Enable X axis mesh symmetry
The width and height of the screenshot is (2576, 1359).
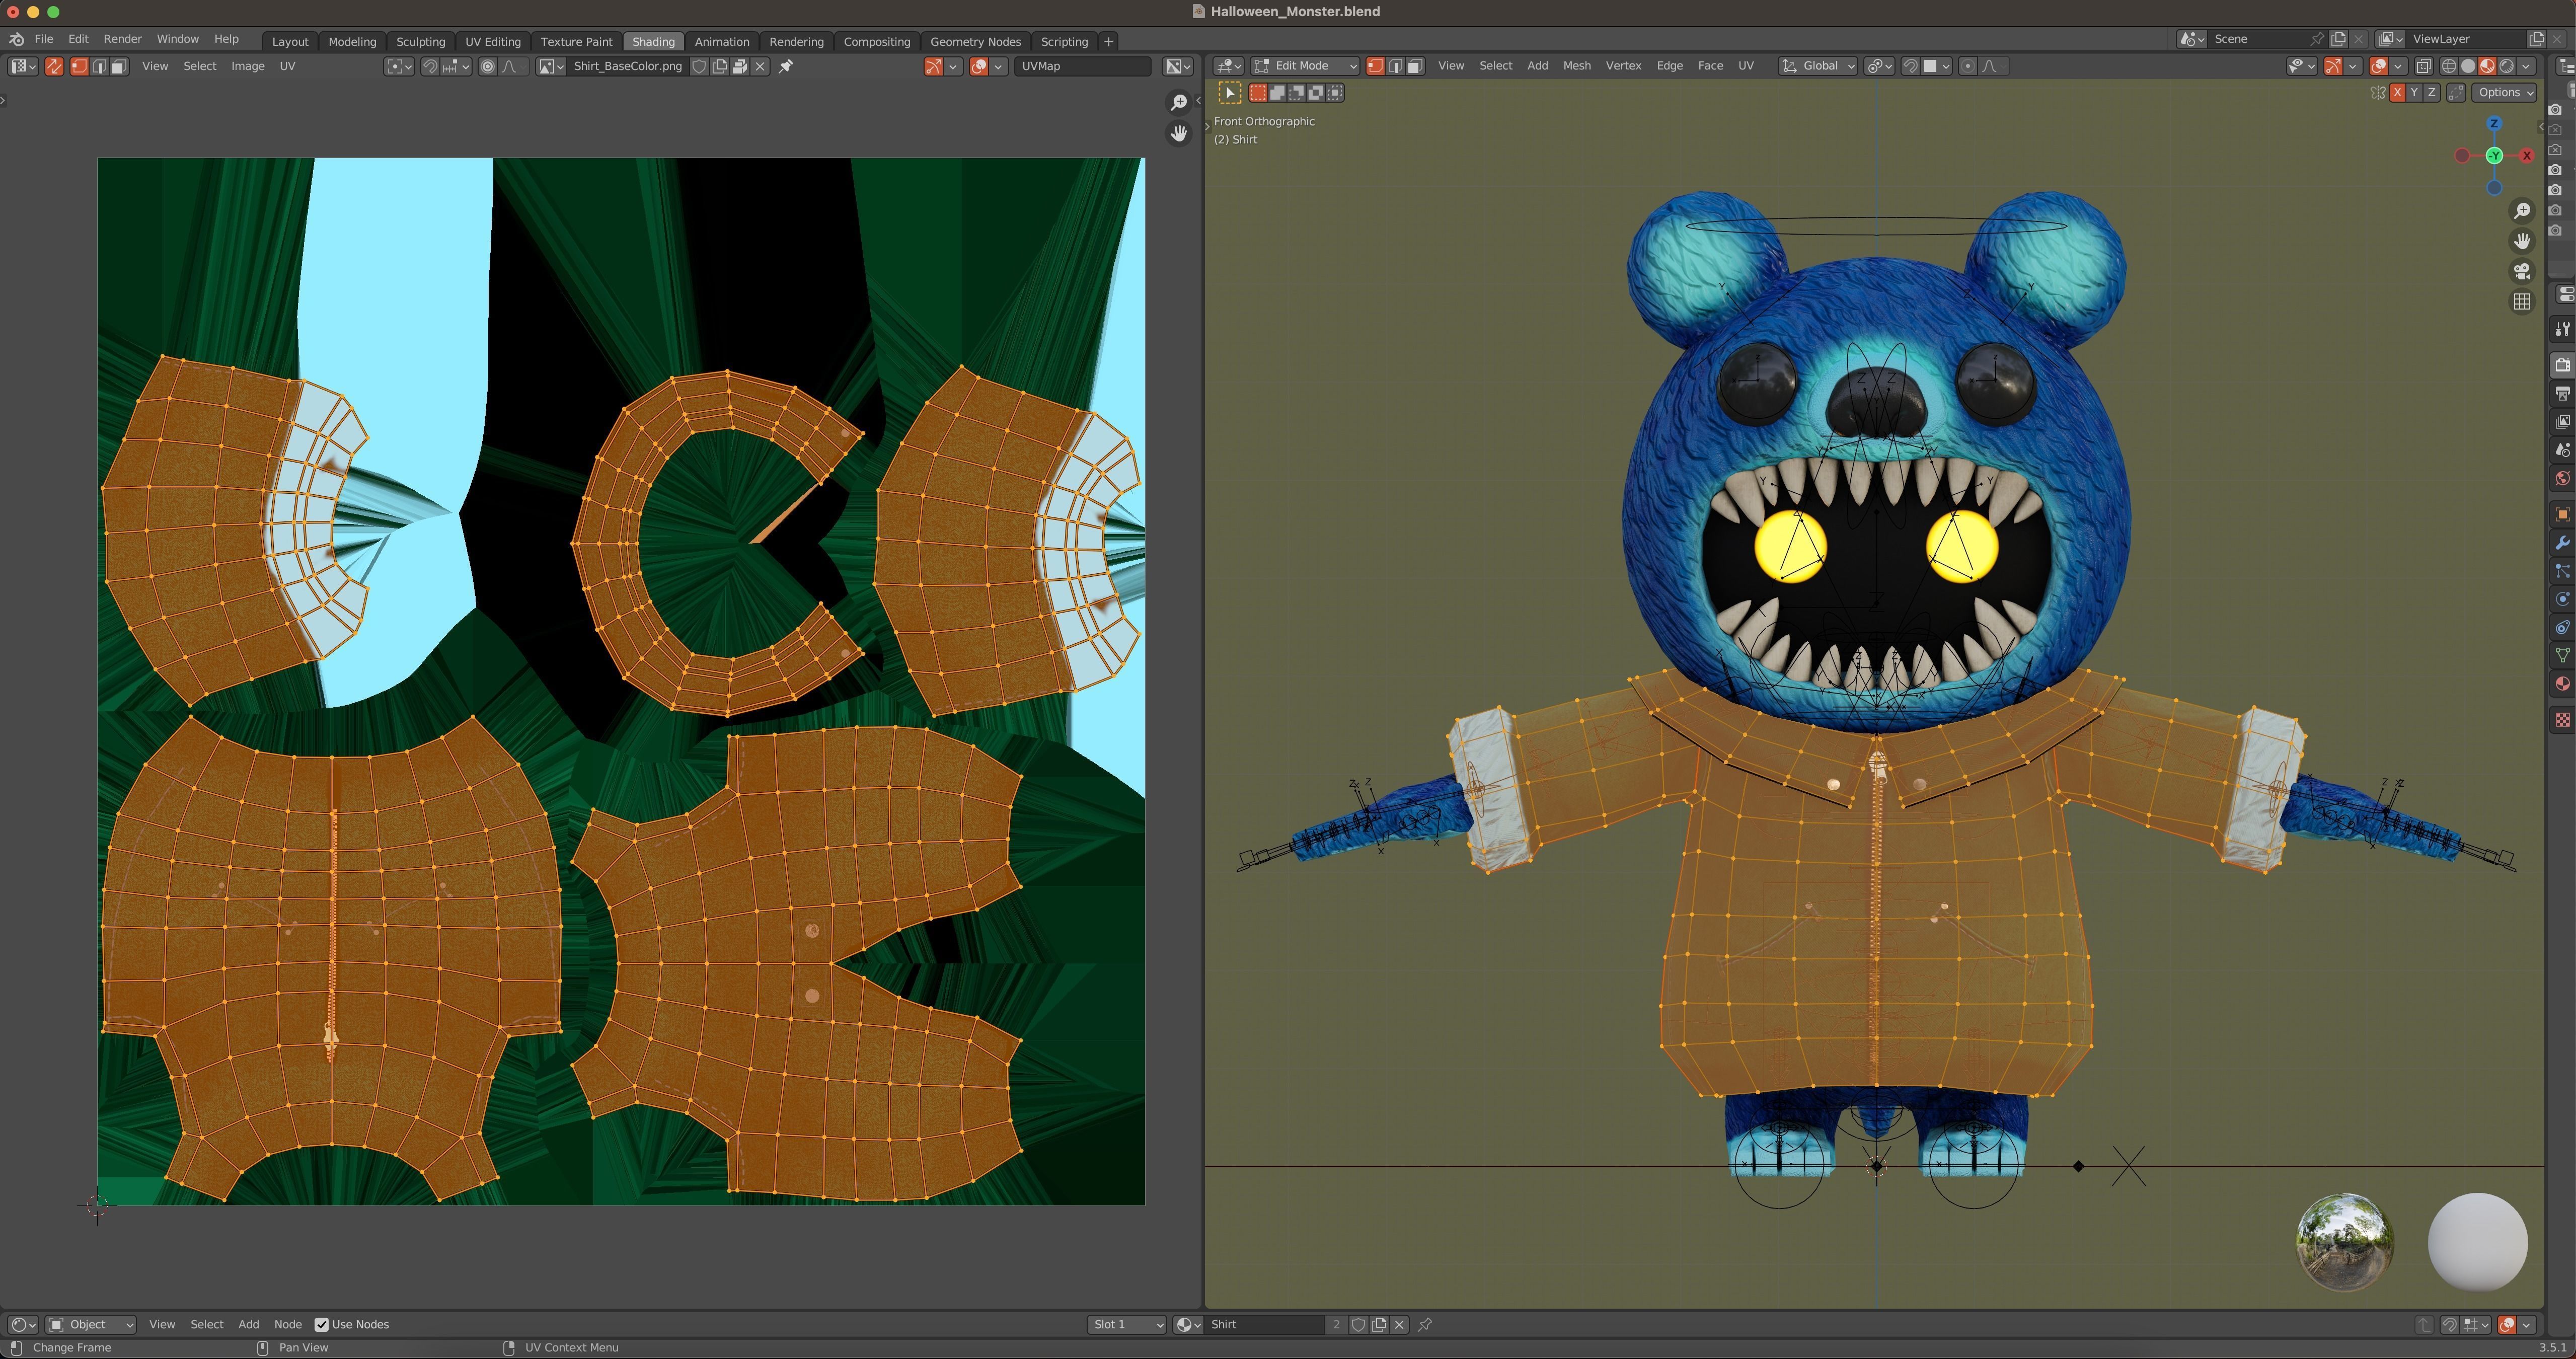2397,92
